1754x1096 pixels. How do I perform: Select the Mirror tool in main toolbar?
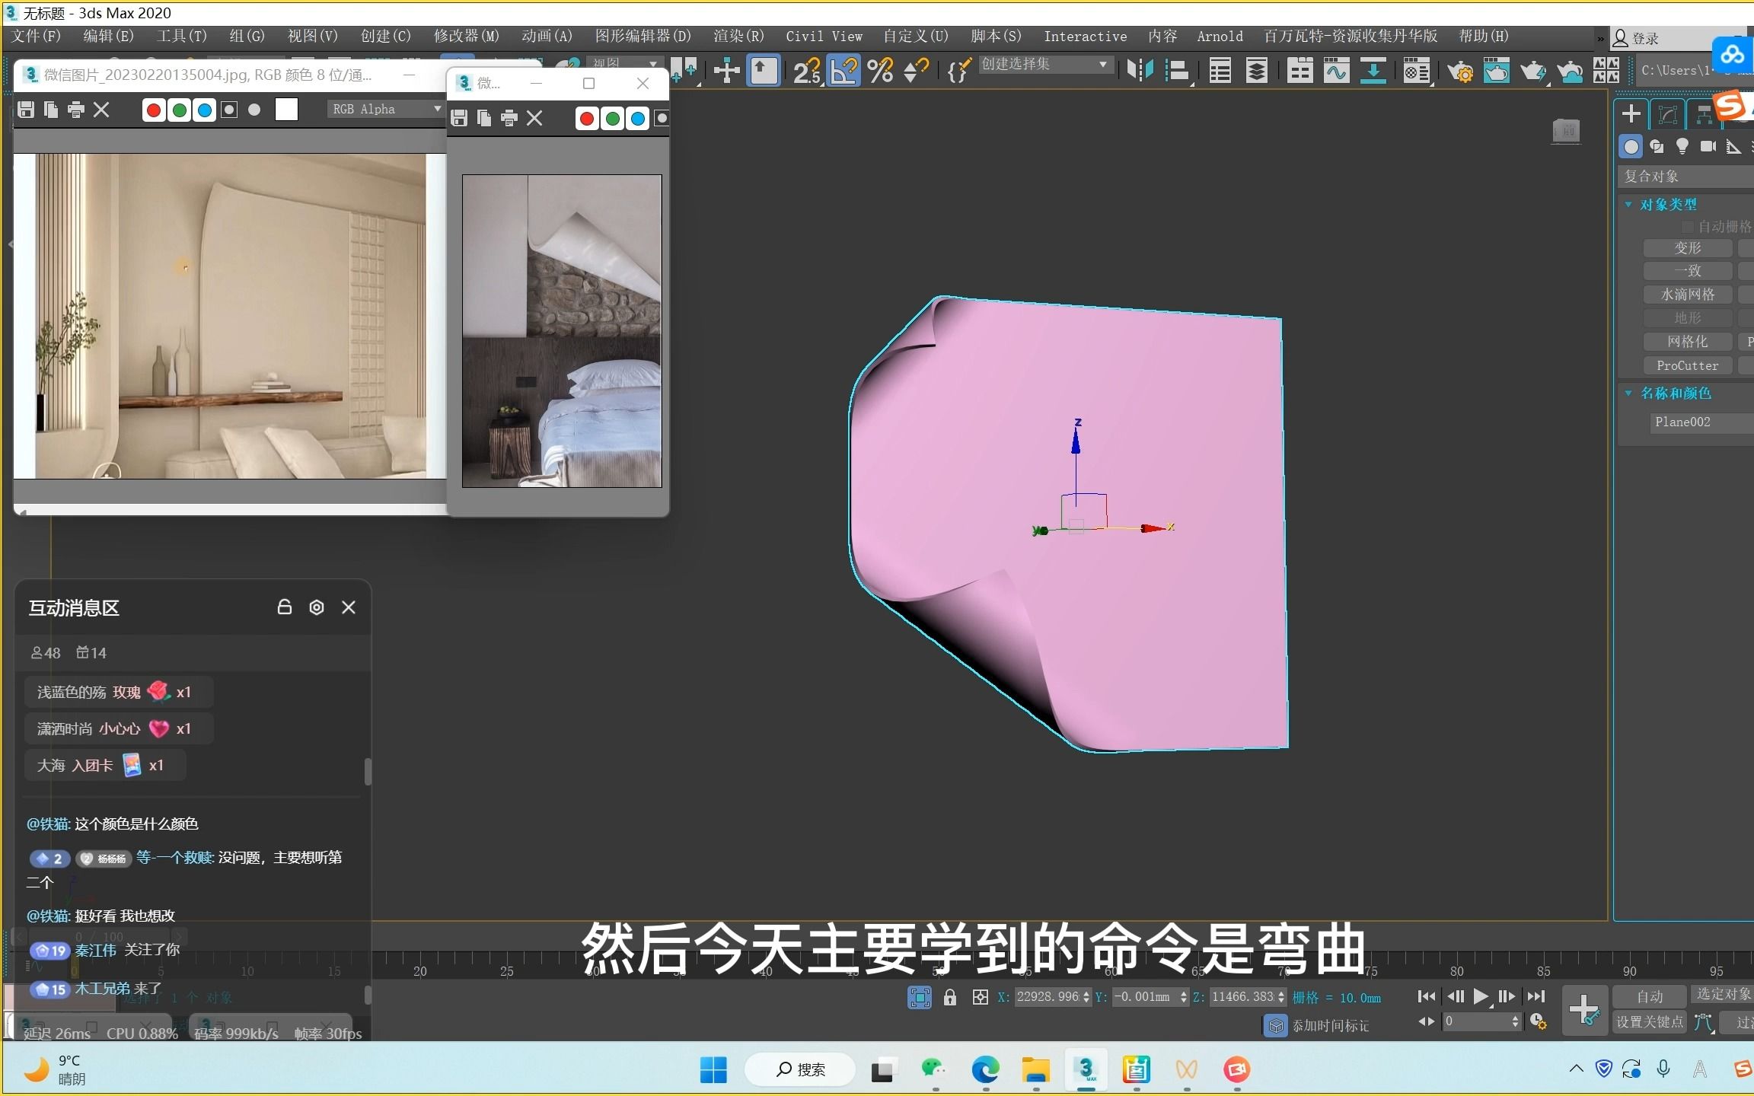pyautogui.click(x=1140, y=71)
